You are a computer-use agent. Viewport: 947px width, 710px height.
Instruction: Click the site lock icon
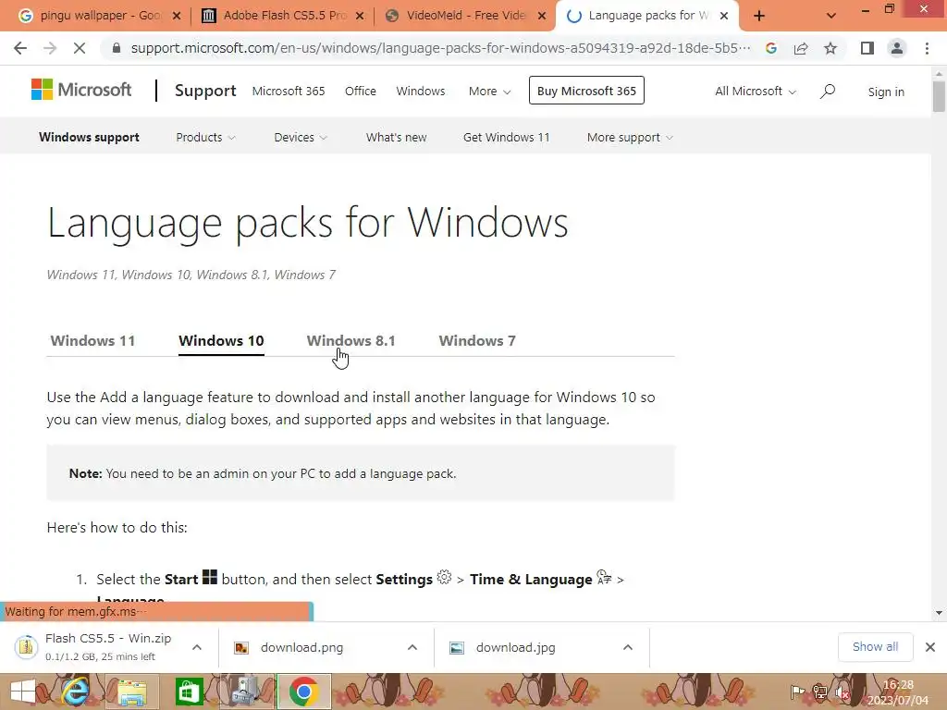point(117,48)
